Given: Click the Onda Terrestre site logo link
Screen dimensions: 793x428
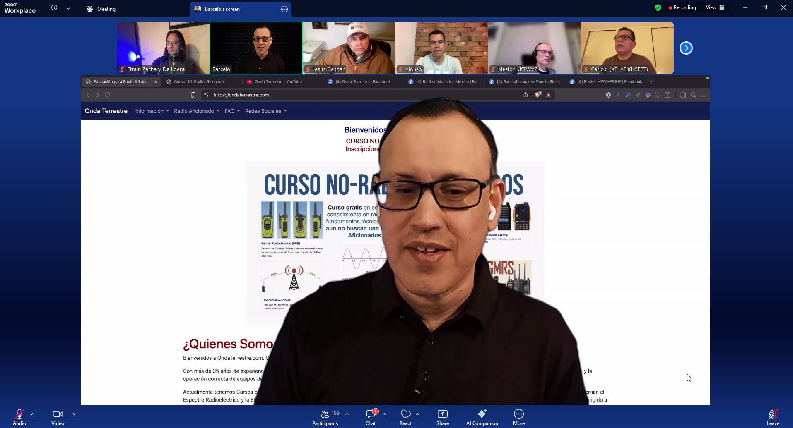Looking at the screenshot, I should (x=106, y=111).
